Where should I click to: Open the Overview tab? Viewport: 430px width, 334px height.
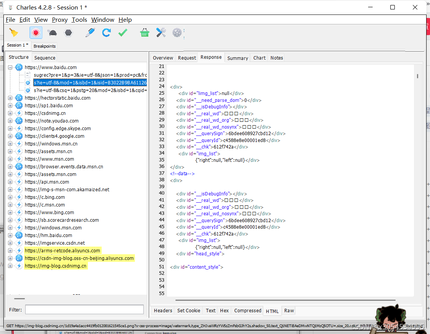coord(163,58)
